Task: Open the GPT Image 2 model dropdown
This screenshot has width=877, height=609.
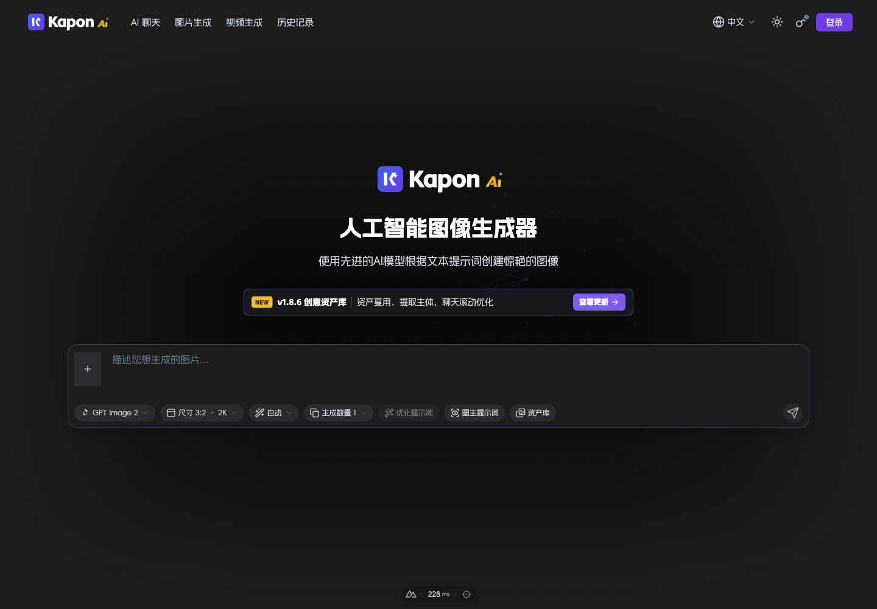Action: click(x=115, y=413)
